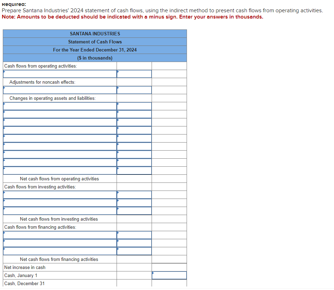Image resolution: width=334 pixels, height=290 pixels.
Task: Click the Cash, January 1 amount field
Action: point(169,275)
